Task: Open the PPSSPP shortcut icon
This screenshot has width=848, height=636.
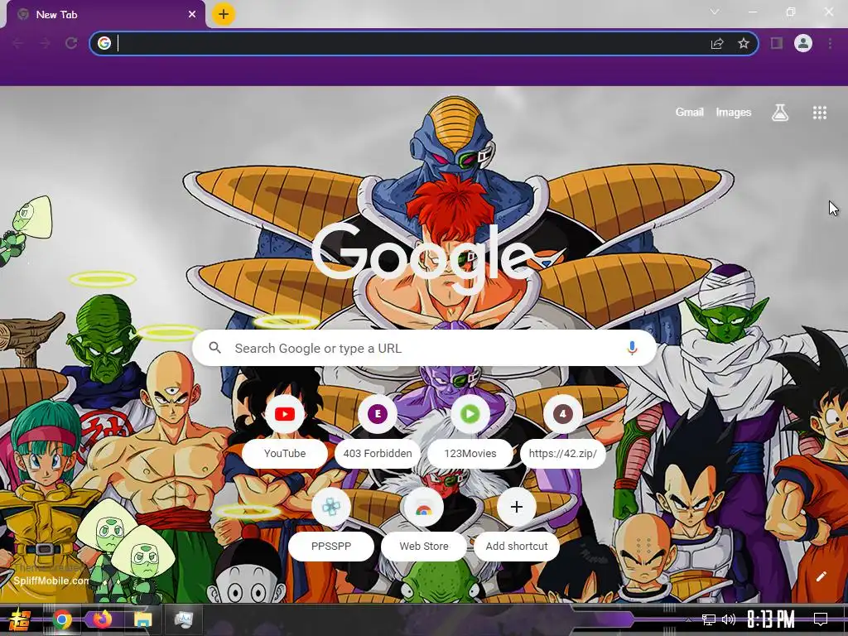Action: [x=331, y=507]
